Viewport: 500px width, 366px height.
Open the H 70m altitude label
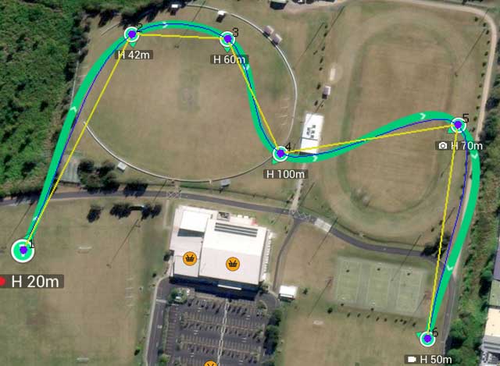point(466,146)
